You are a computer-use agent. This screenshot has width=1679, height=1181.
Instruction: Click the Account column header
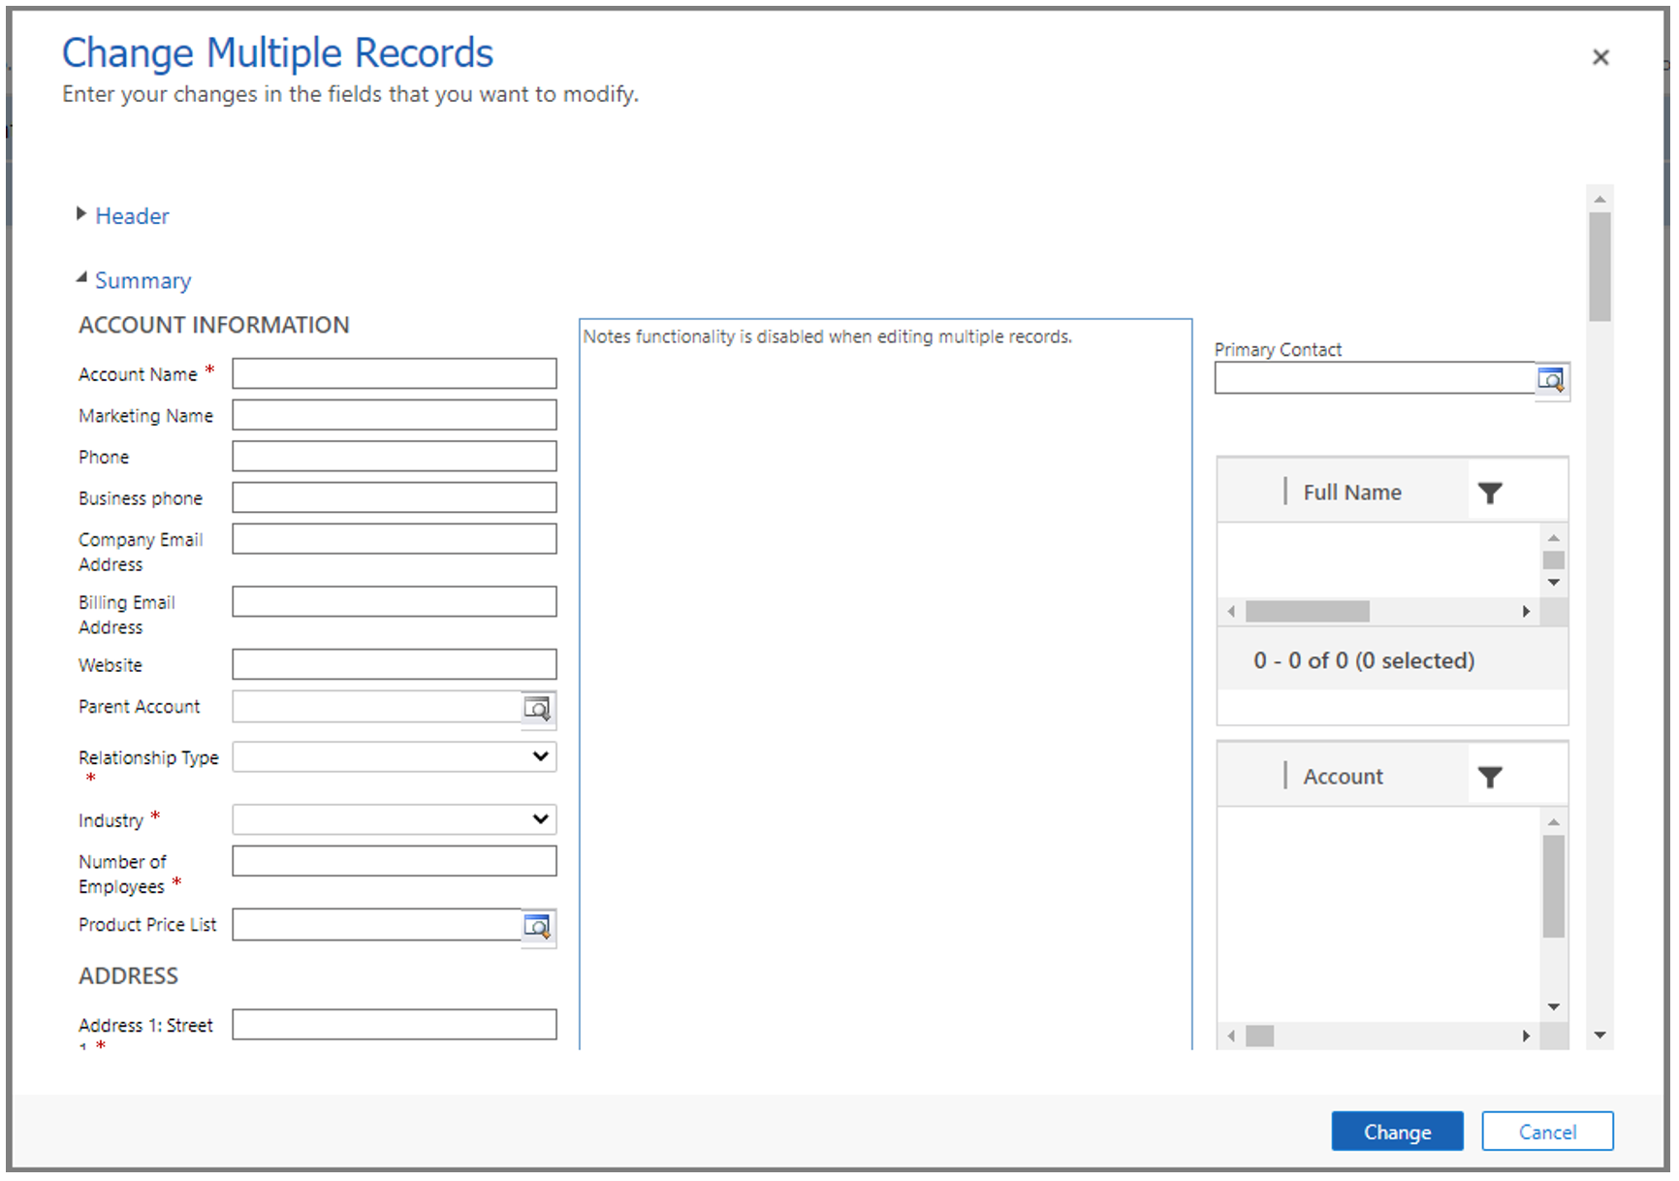[1343, 777]
